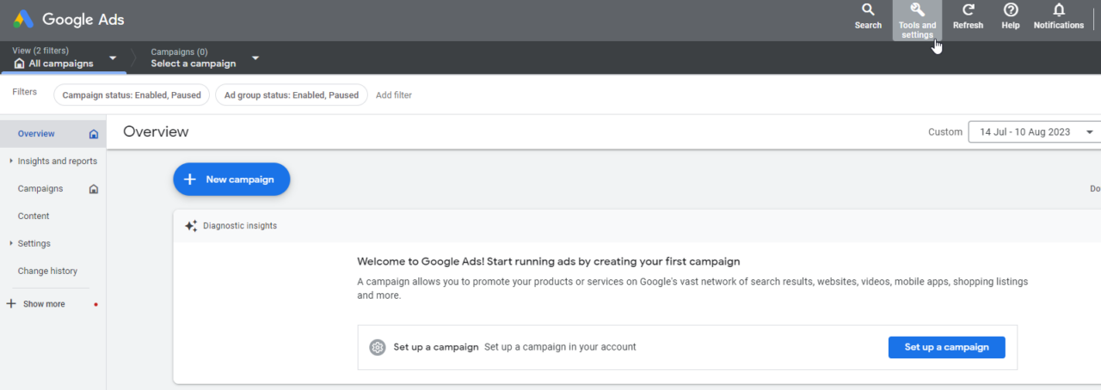
Task: Click the gear icon beside Set up a campaign
Action: coord(377,347)
